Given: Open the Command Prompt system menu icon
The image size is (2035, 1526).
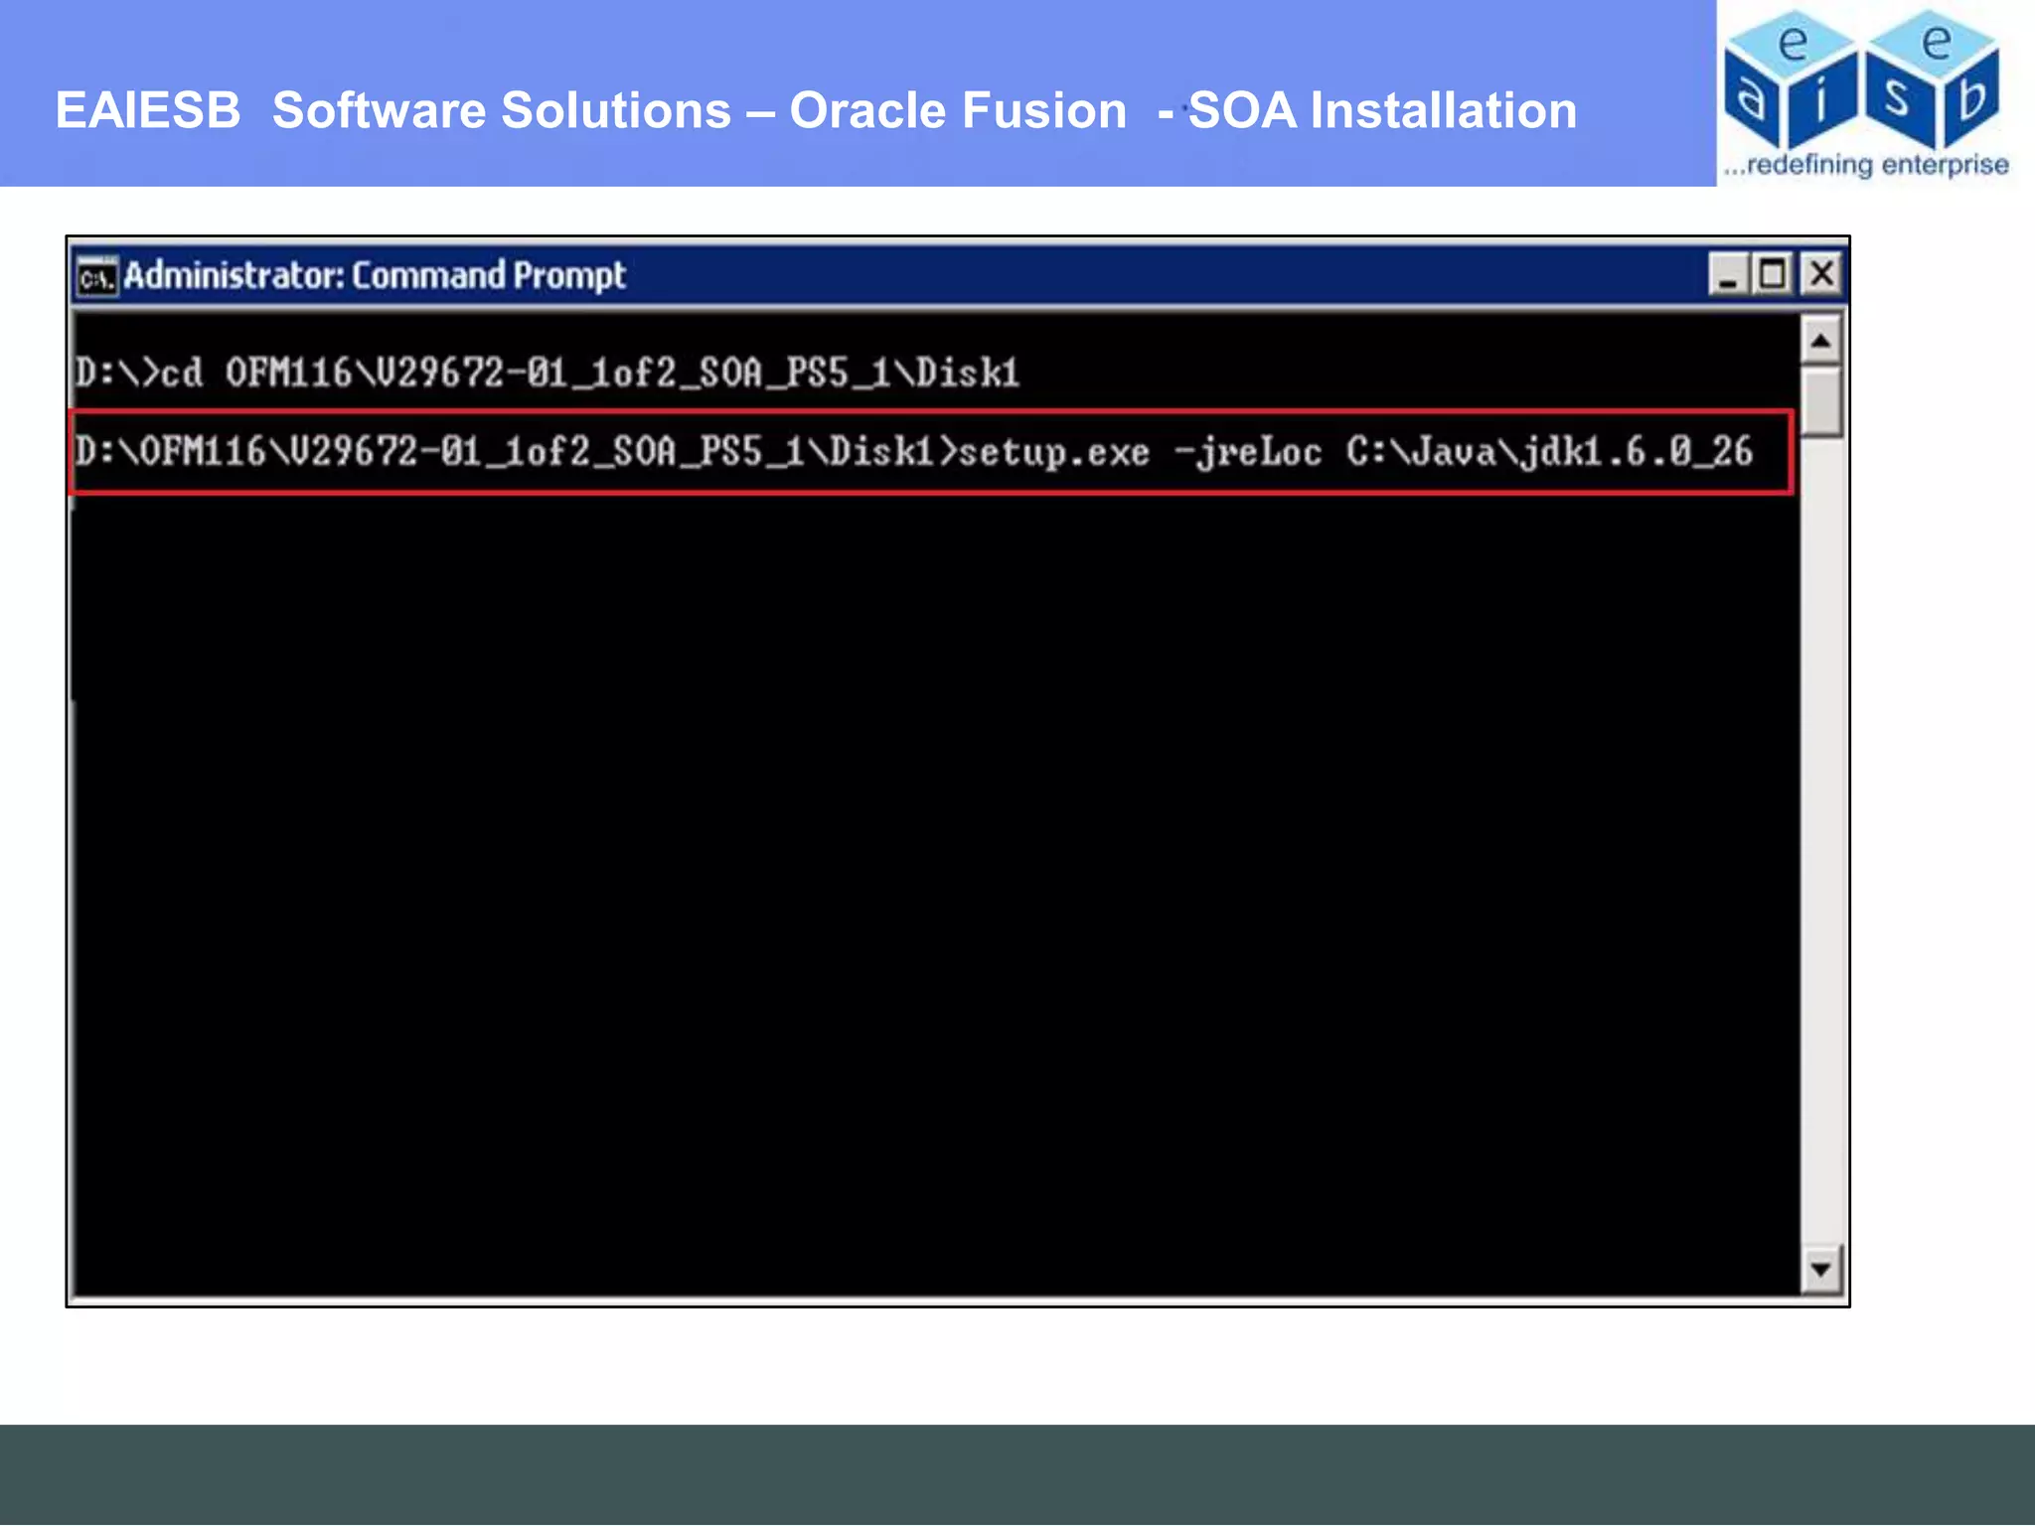Looking at the screenshot, I should pyautogui.click(x=97, y=276).
